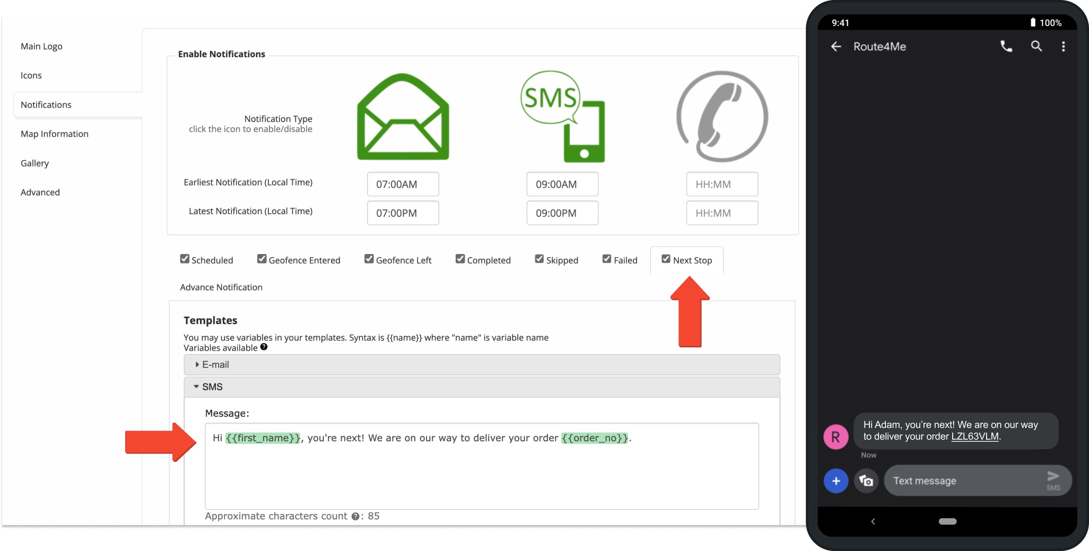1089x551 pixels.
Task: Open the LZL63VLM order link in message
Action: click(975, 436)
